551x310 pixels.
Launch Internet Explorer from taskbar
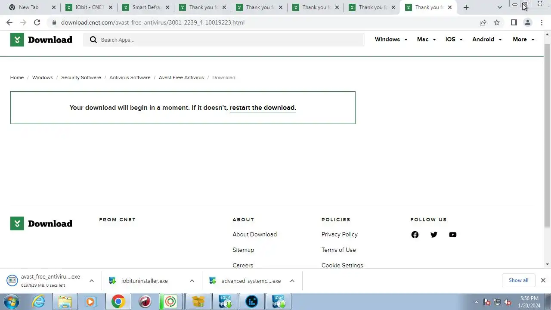[39, 301]
